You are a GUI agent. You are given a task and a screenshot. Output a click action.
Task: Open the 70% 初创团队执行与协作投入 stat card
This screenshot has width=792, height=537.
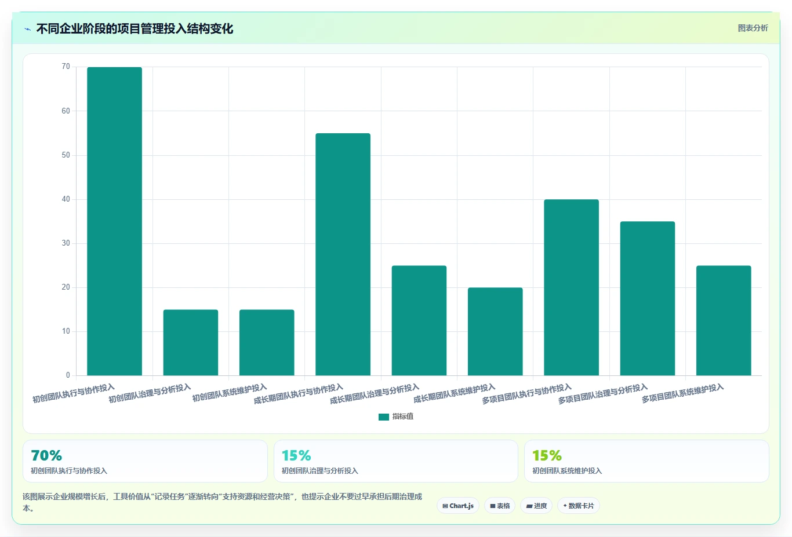pyautogui.click(x=145, y=461)
